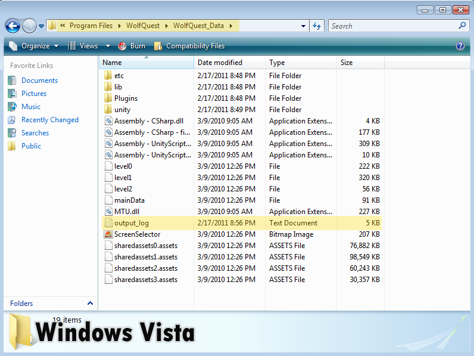
Task: Click the Views button
Action: [83, 46]
